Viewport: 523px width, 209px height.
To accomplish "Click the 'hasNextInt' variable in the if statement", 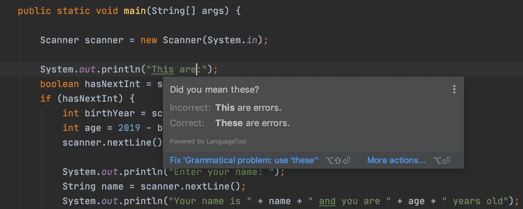I will 90,99.
